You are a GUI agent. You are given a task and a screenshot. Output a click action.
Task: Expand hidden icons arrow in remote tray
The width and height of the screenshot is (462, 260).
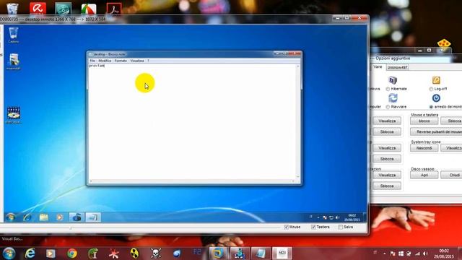(x=318, y=217)
